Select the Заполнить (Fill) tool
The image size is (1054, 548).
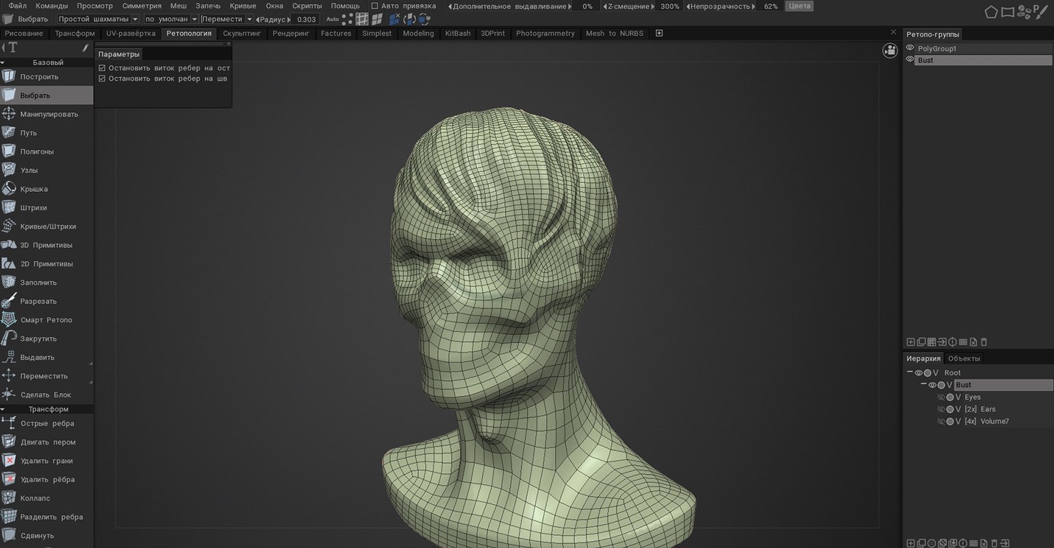(38, 283)
